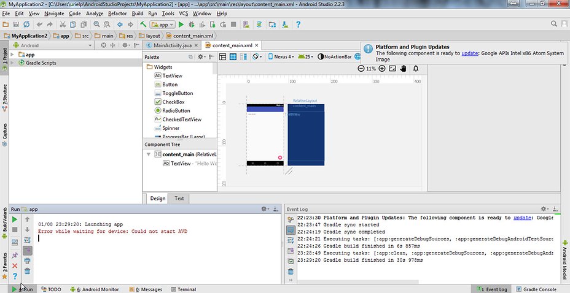Open the app run configuration dropdown
570x293 pixels.
tap(163, 25)
